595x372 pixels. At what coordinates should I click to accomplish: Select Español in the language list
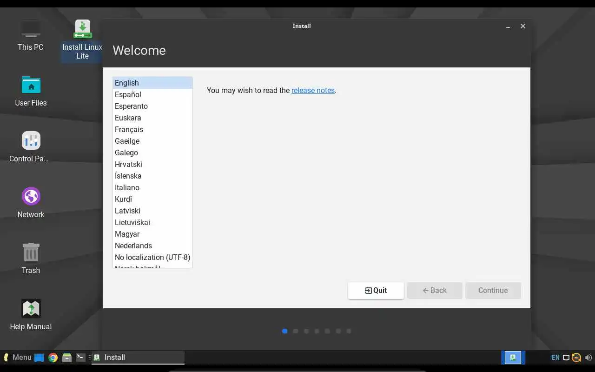point(152,94)
